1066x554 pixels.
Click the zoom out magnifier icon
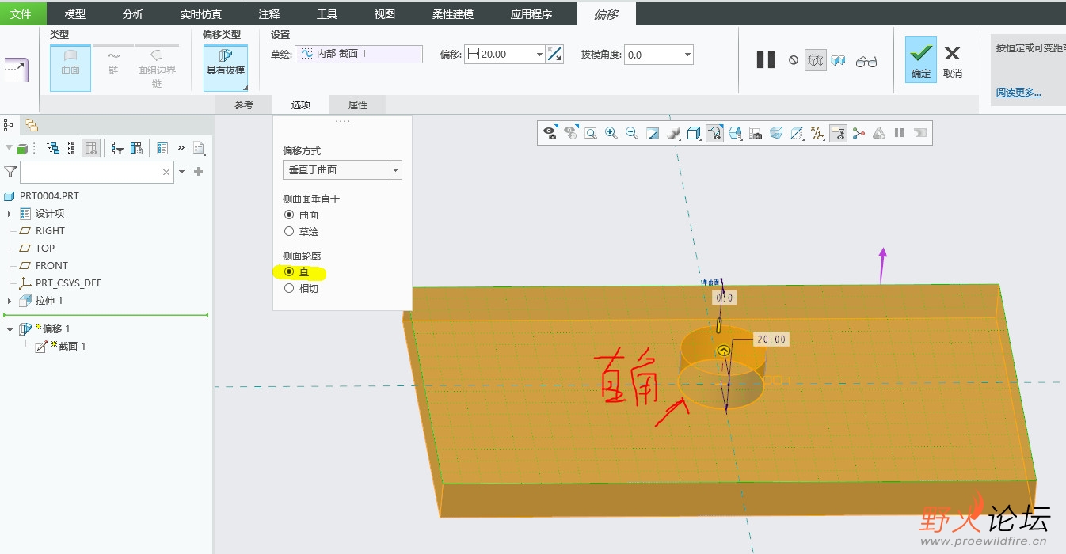(631, 133)
